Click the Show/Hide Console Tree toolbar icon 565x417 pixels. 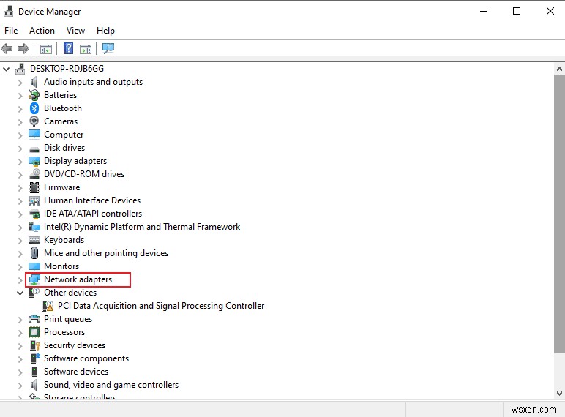coord(46,48)
